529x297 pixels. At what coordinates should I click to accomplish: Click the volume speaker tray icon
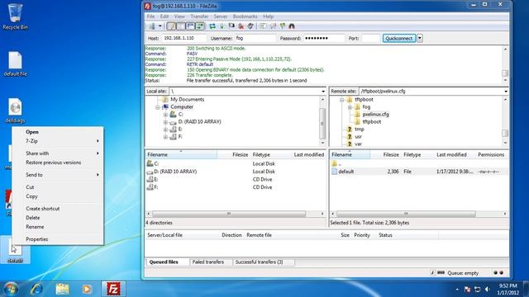pos(487,290)
